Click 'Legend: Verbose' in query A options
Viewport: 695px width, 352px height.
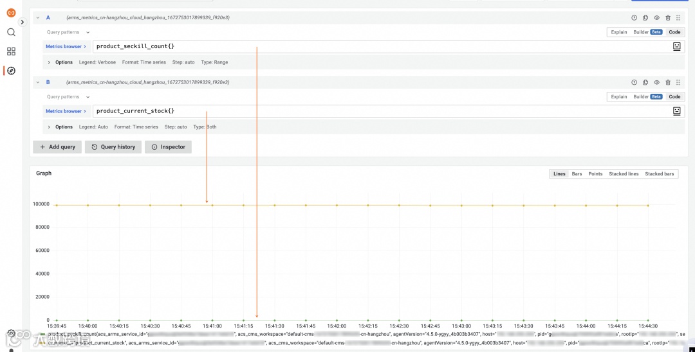click(x=98, y=62)
